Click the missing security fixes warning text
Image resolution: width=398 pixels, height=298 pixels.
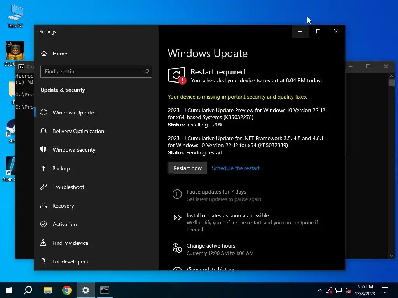237,97
